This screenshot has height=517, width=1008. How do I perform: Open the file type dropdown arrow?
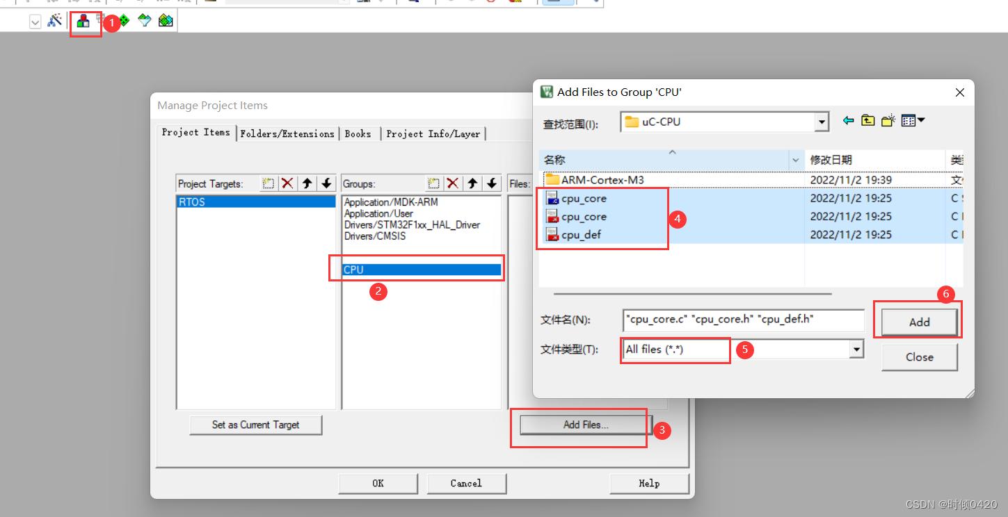click(856, 350)
